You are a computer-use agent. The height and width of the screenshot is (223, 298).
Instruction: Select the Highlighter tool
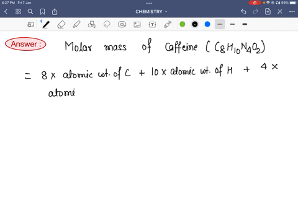pyautogui.click(x=76, y=25)
